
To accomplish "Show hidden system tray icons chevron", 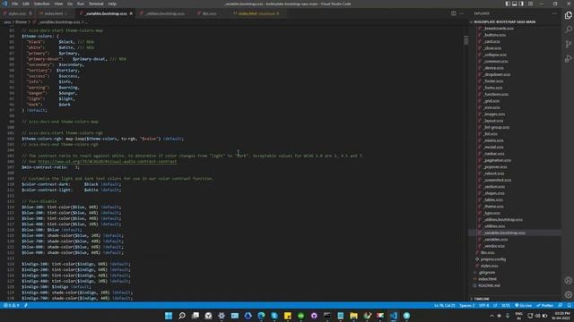I will click(491, 316).
